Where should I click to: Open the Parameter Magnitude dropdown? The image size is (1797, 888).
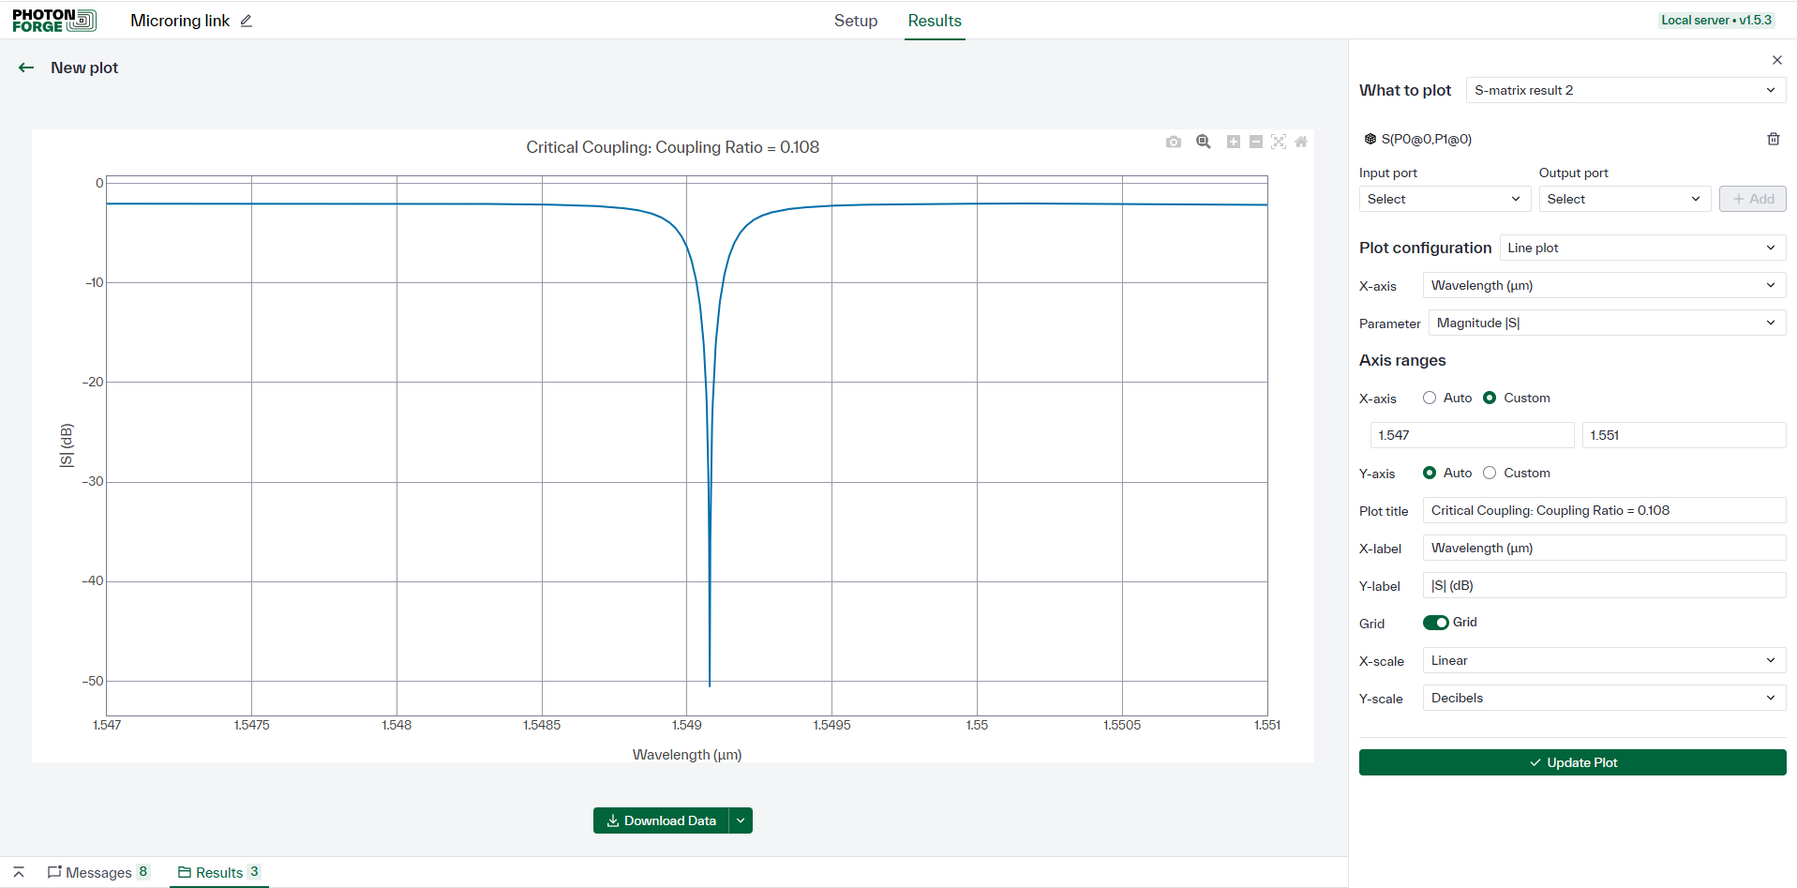1607,323
